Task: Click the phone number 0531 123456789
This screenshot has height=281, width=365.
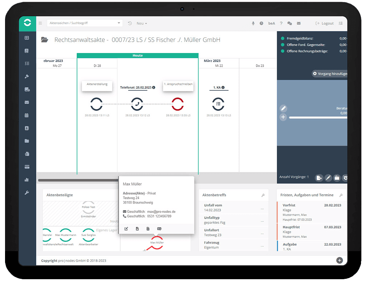Action: [x=159, y=216]
